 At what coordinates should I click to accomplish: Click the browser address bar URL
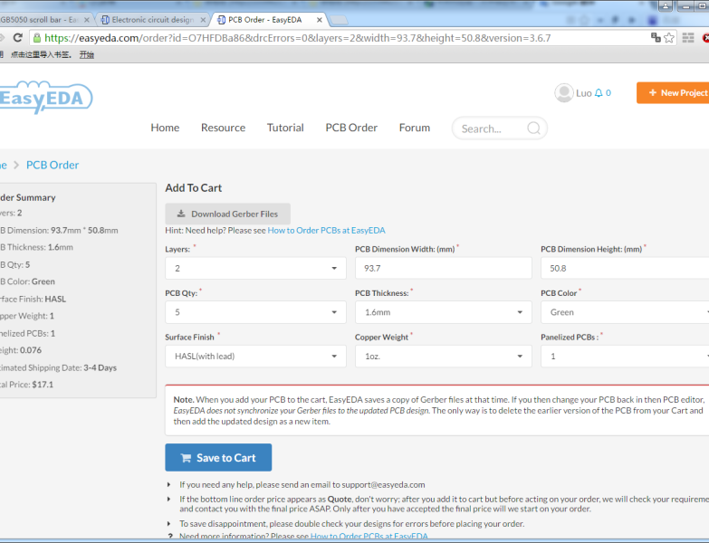tap(298, 38)
